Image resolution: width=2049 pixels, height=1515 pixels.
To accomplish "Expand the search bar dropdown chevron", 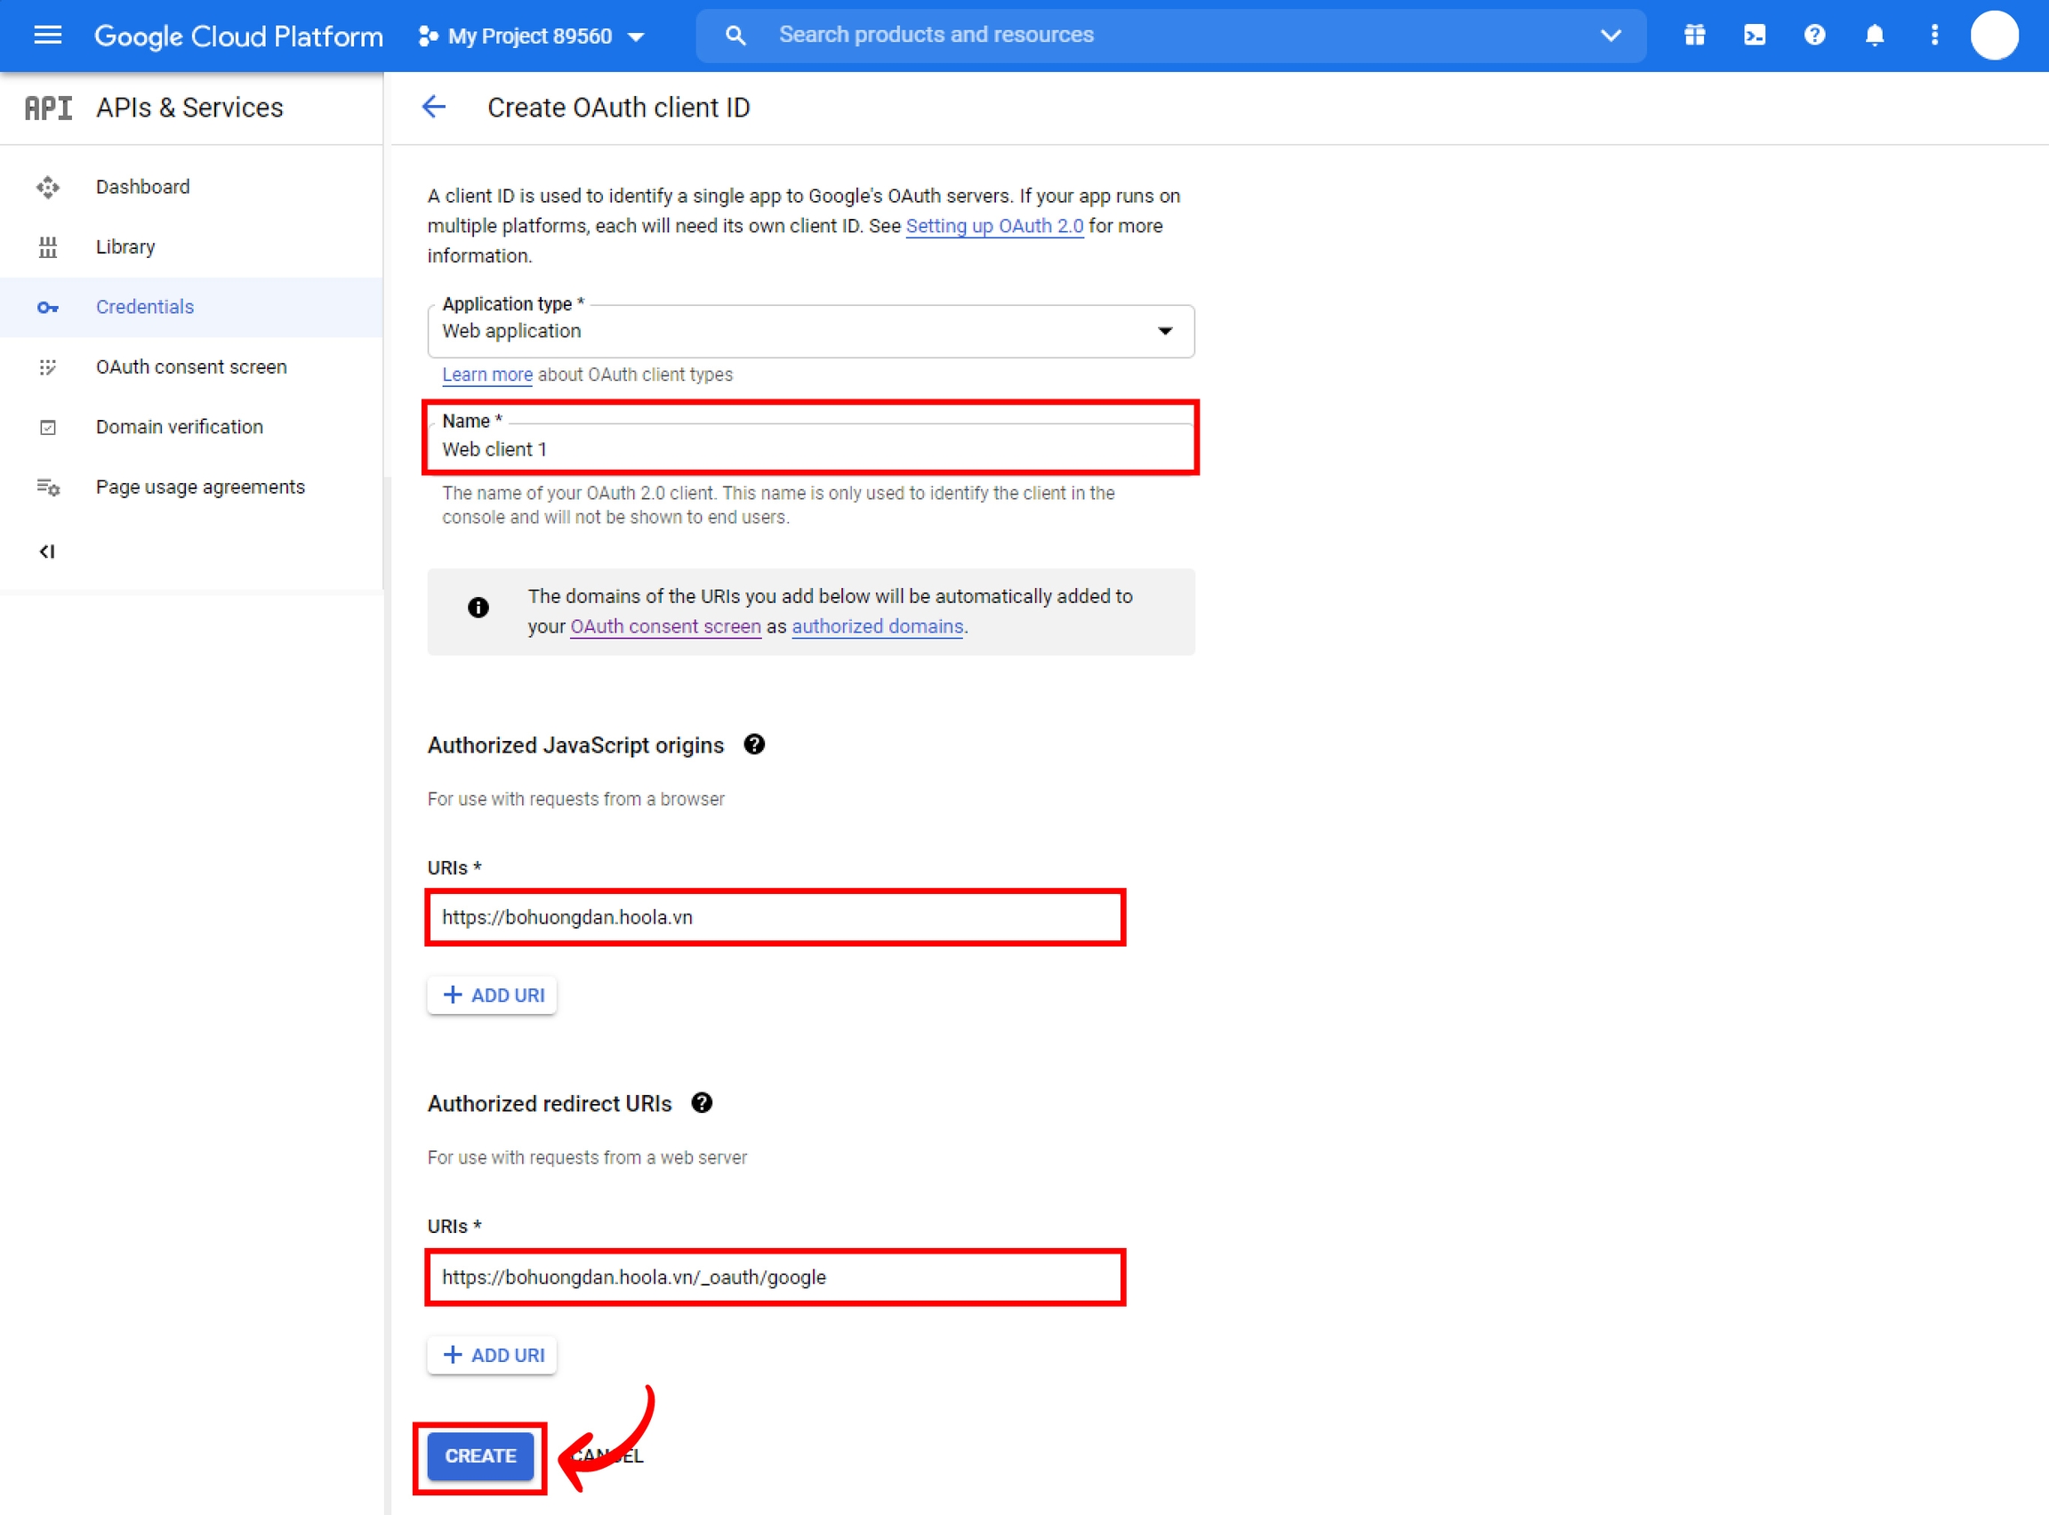I will (1611, 35).
